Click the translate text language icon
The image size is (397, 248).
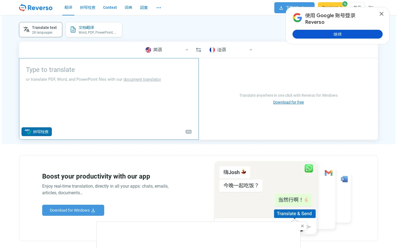[x=26, y=30]
